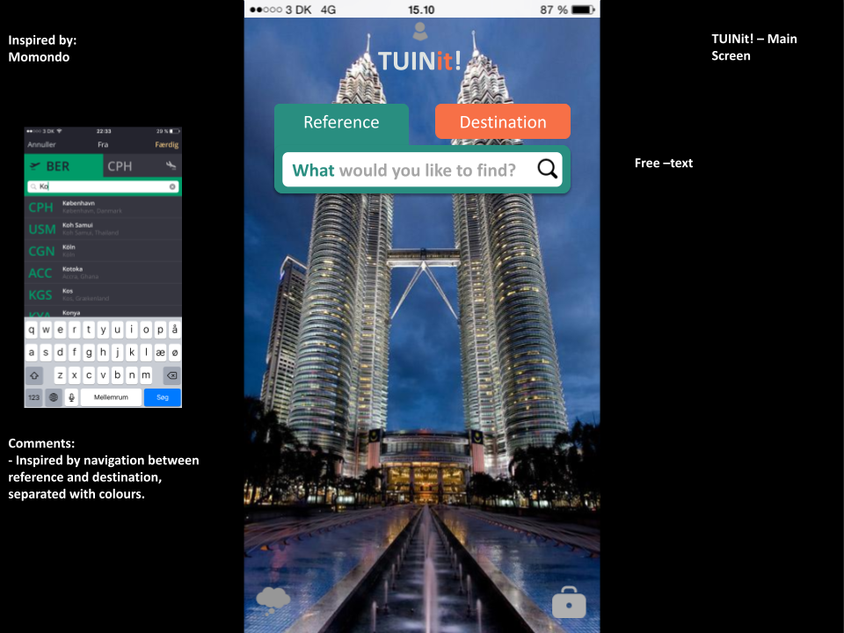Switch to the Destination tab
Image resolution: width=844 pixels, height=633 pixels.
502,121
